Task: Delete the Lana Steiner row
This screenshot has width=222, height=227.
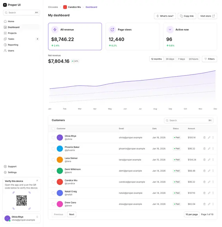Action: [x=204, y=160]
